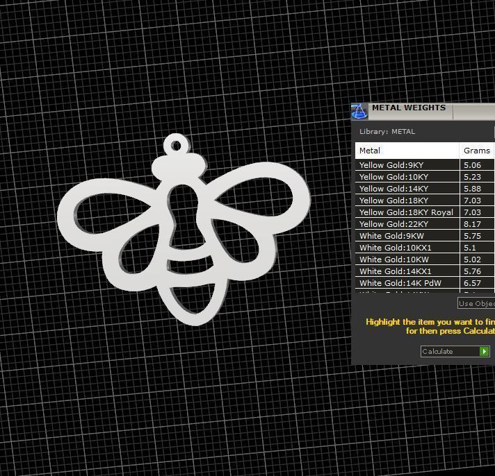Click the 5.02 grams value
This screenshot has height=476, width=495.
pos(472,260)
